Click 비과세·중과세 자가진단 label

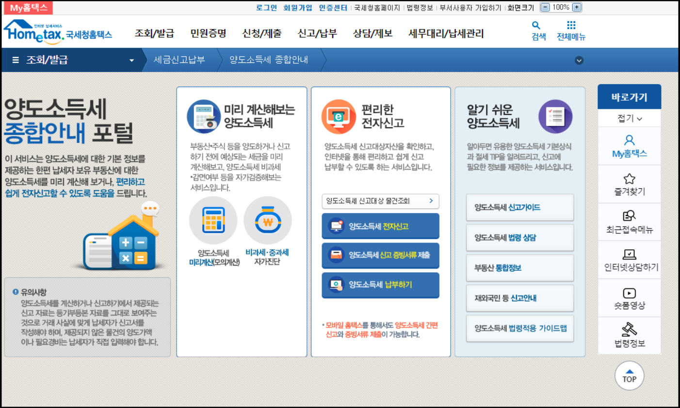267,257
